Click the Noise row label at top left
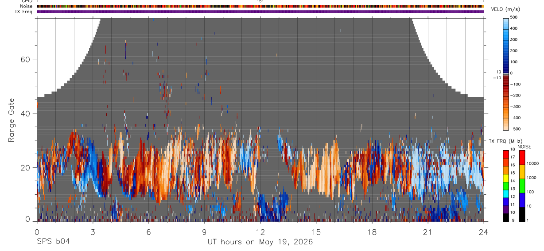The image size is (544, 251). pyautogui.click(x=26, y=6)
